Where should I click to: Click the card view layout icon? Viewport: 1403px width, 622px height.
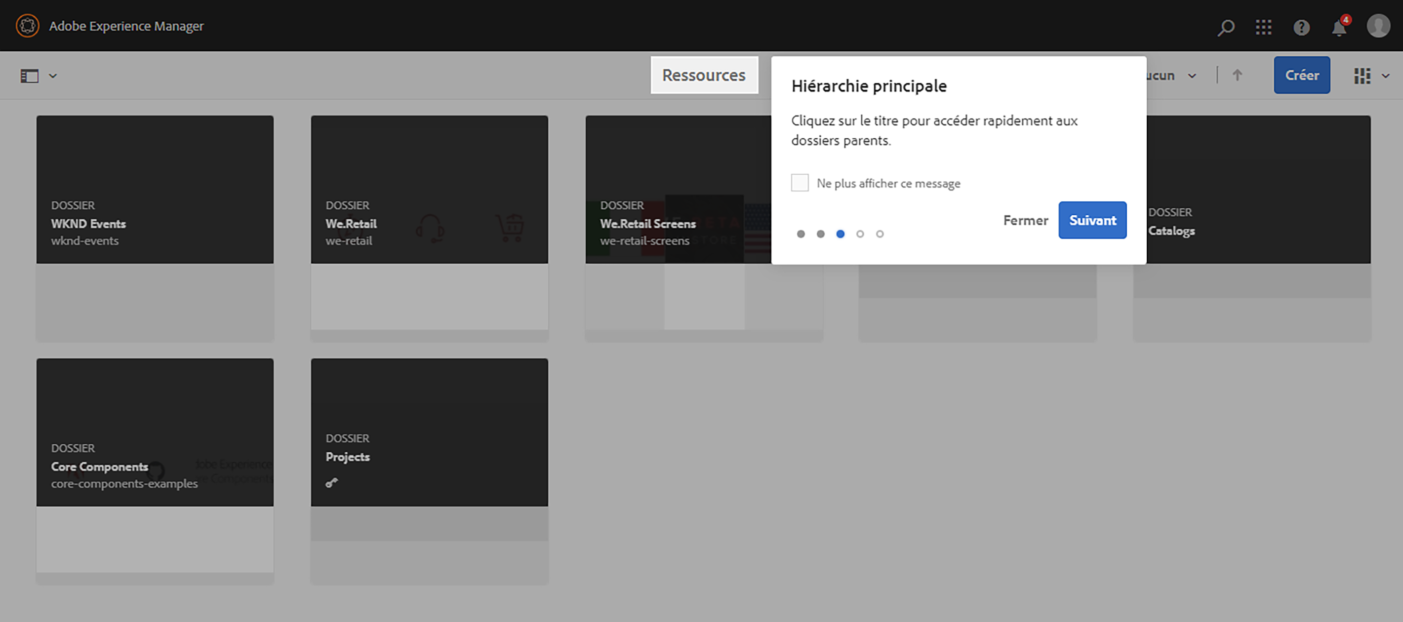(x=1362, y=76)
